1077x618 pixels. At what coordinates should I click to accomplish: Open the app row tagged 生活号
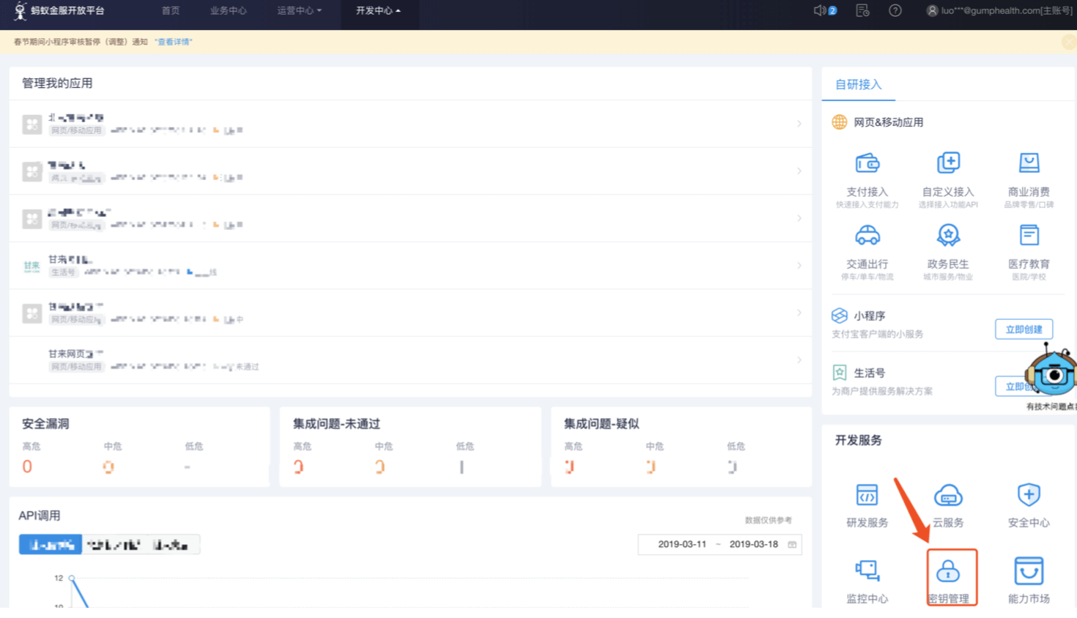[410, 265]
